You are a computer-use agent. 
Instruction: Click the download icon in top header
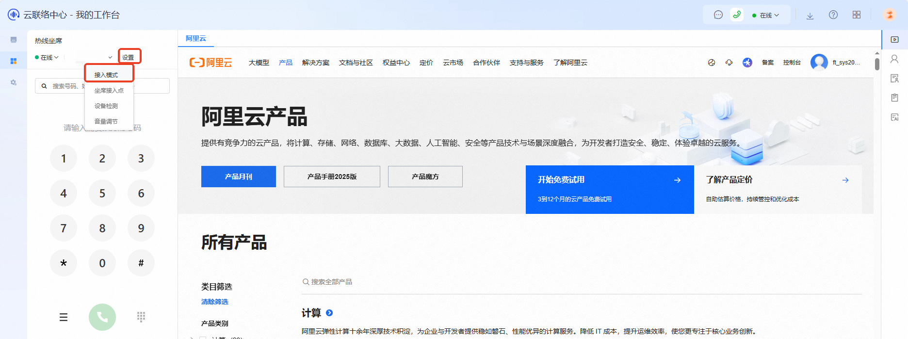coord(810,16)
